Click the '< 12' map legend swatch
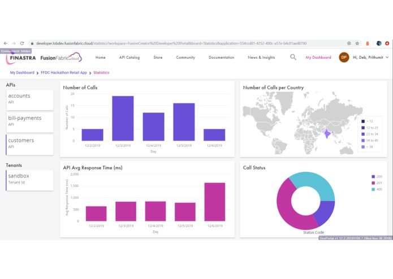393x279 pixels. (363, 121)
